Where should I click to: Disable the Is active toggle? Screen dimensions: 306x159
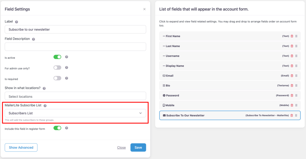(x=57, y=57)
